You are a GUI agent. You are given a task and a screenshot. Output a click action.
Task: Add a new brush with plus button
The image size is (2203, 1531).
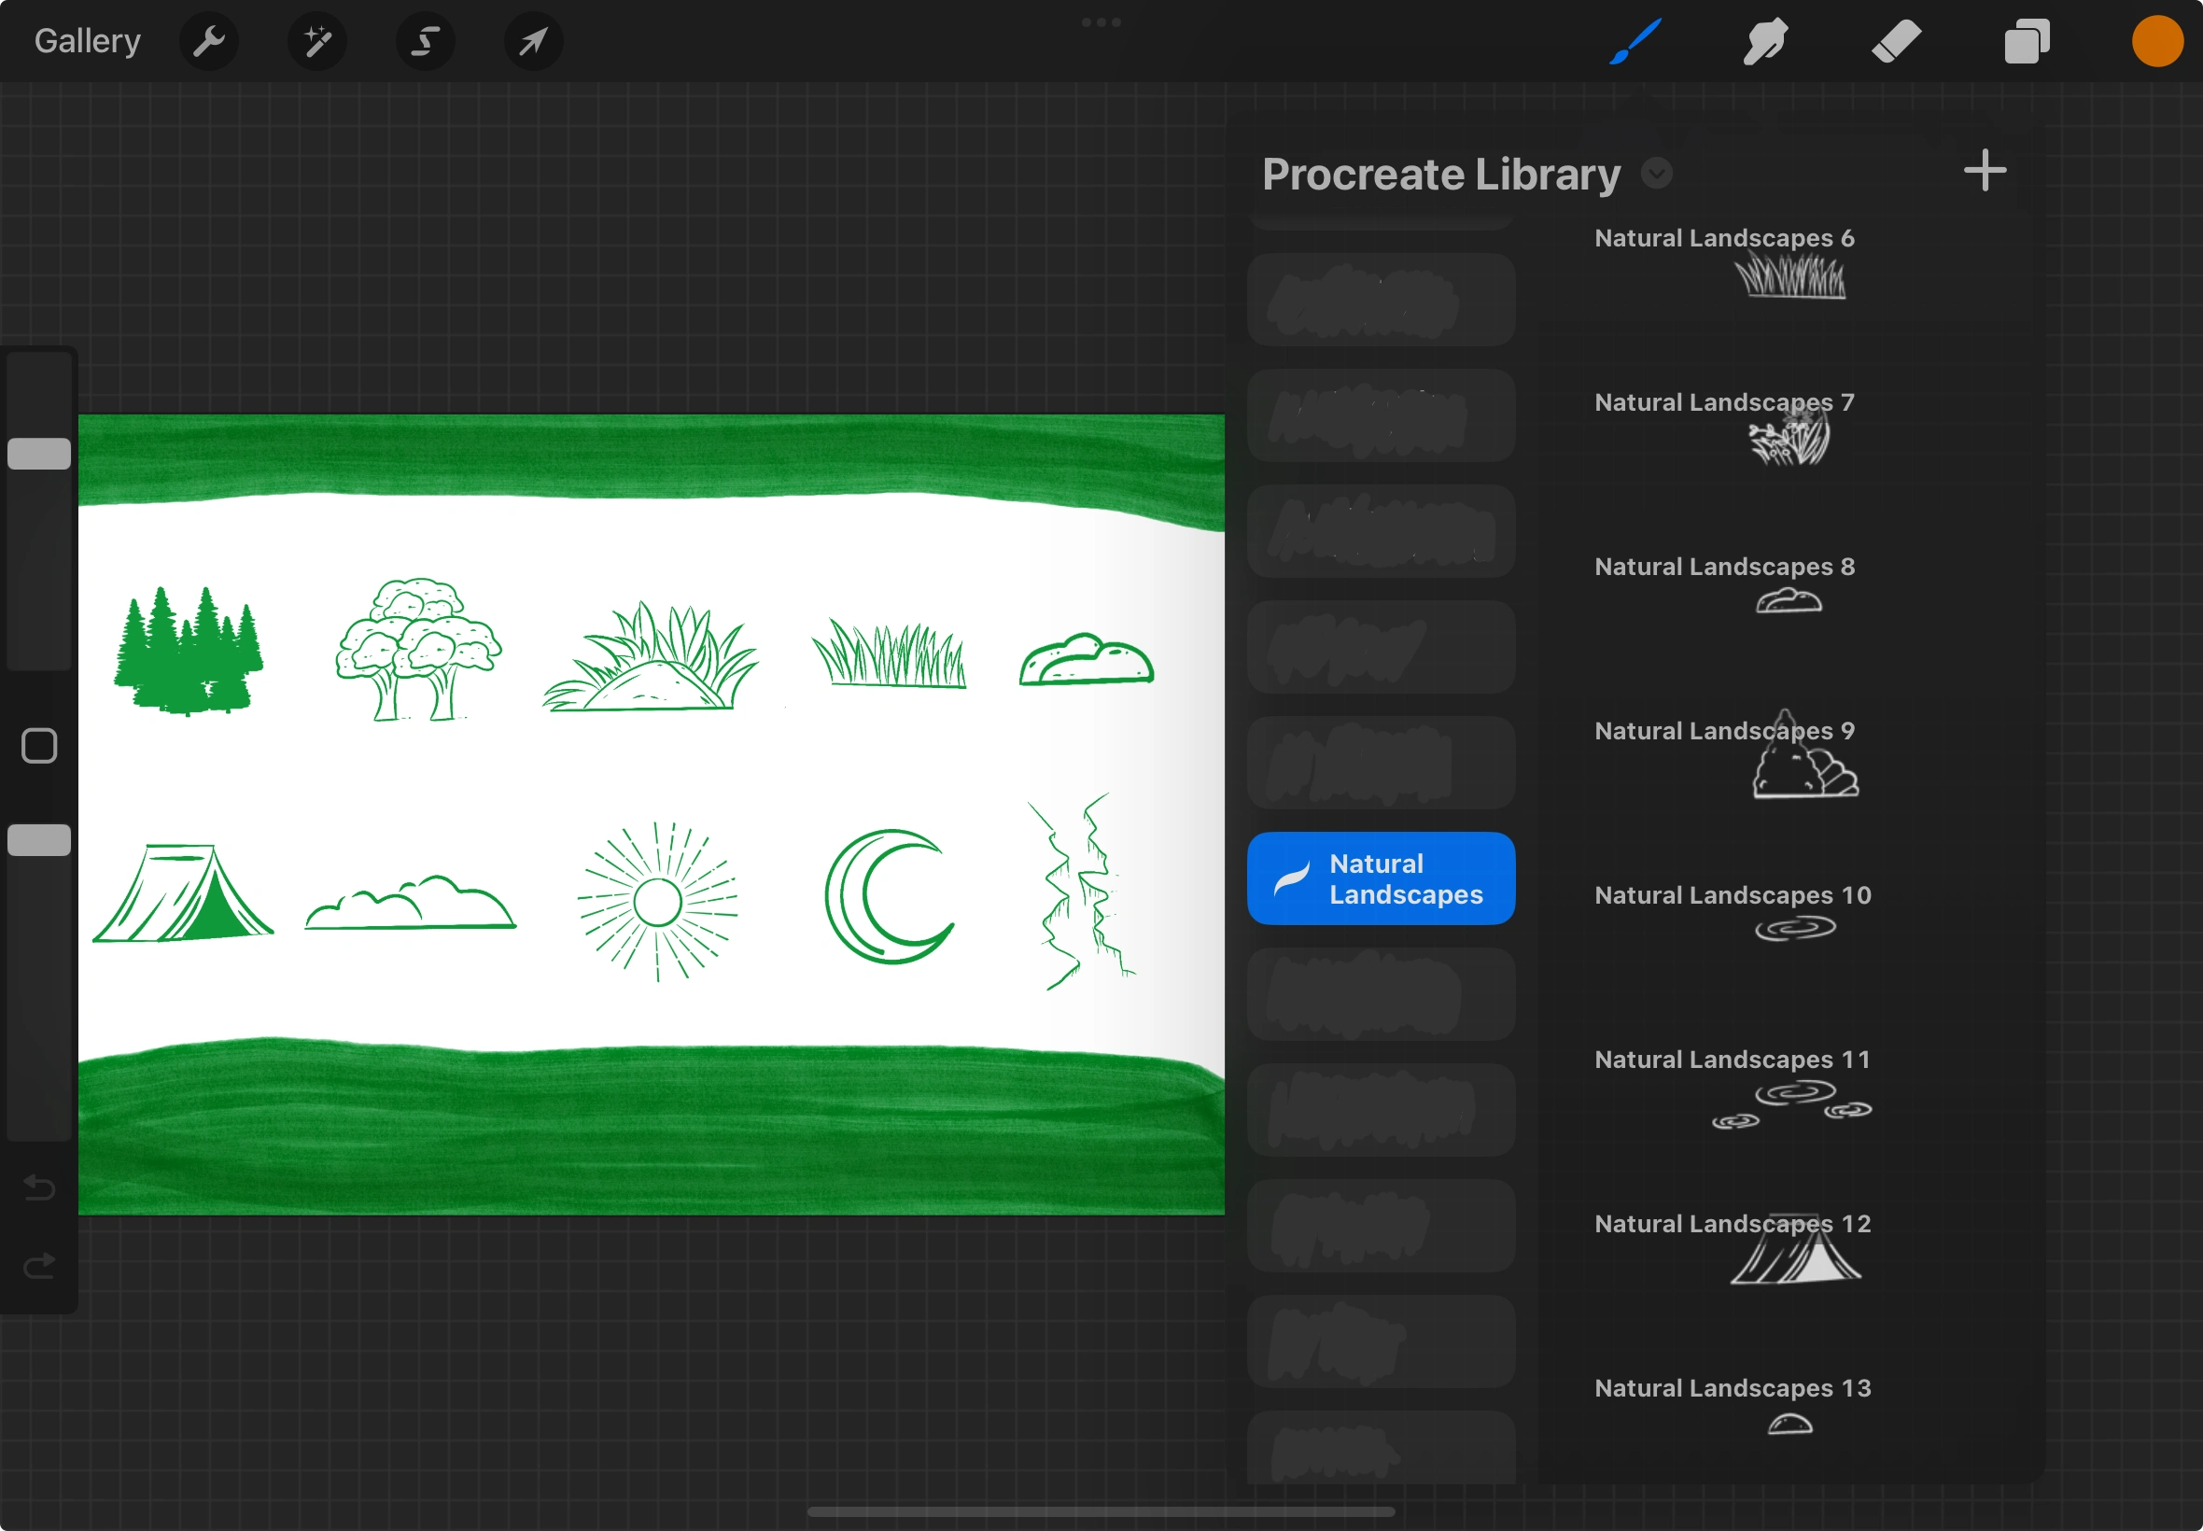(1985, 171)
